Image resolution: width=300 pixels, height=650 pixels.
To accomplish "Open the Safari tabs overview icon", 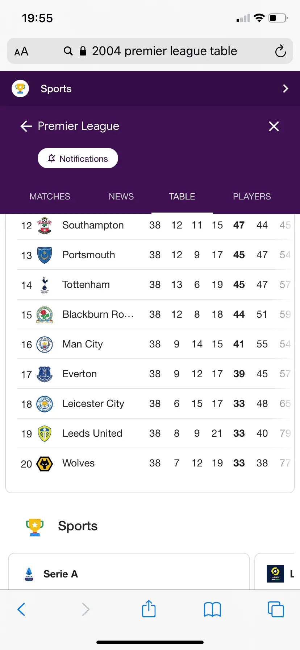I will tap(275, 609).
